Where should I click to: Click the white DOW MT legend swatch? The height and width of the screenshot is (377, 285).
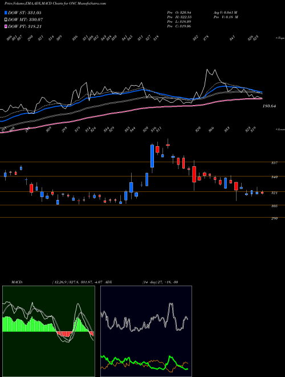(x=6, y=20)
